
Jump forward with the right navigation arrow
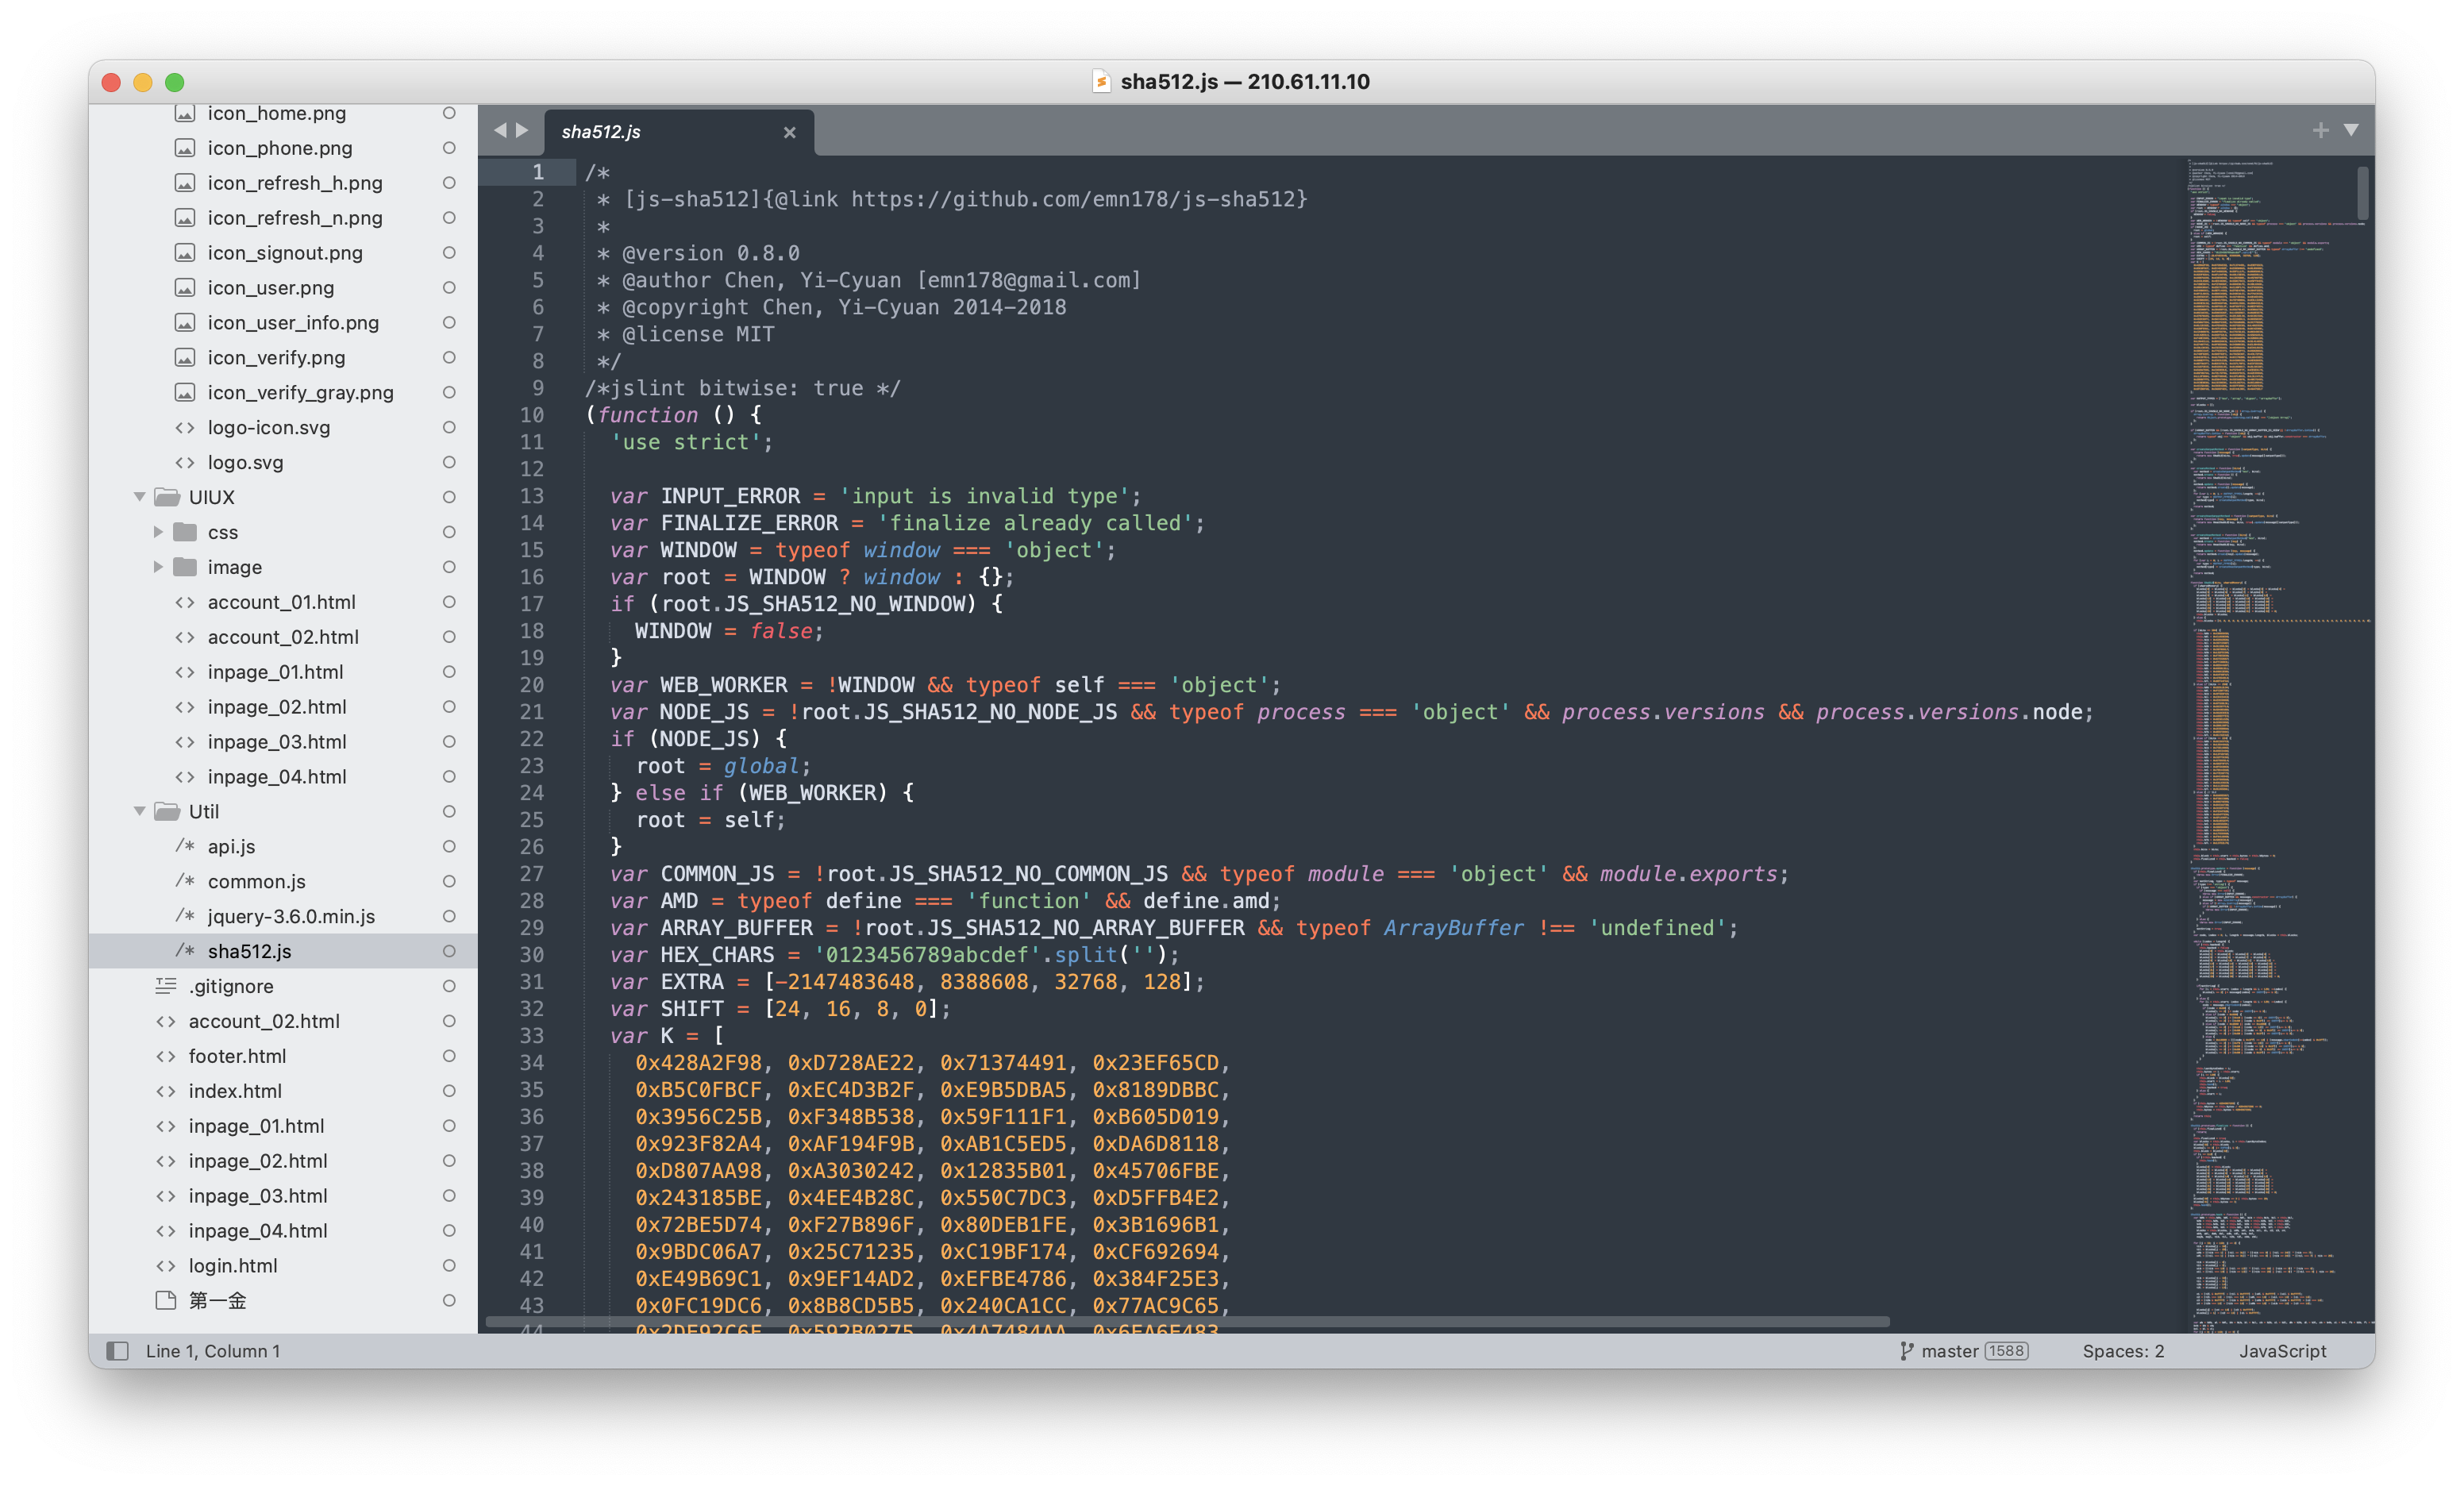click(x=522, y=130)
